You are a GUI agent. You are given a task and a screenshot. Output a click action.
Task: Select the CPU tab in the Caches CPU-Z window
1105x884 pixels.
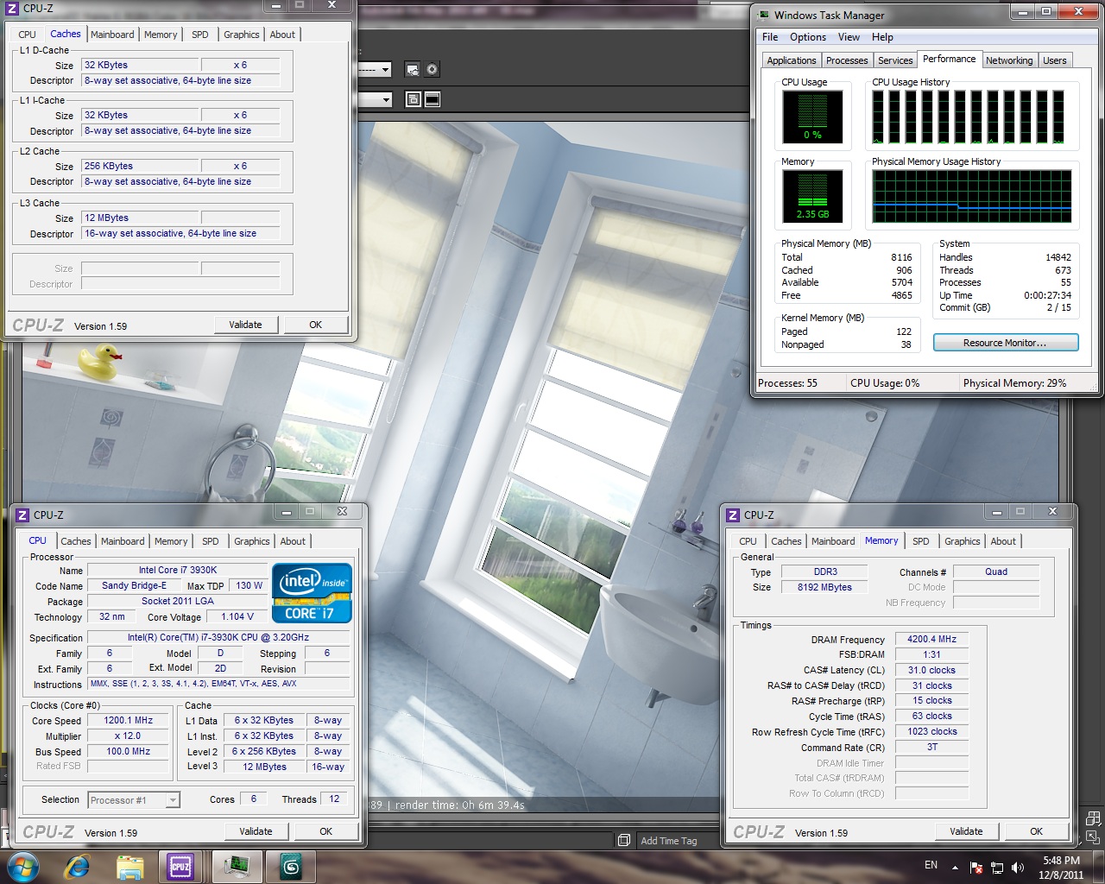click(27, 35)
